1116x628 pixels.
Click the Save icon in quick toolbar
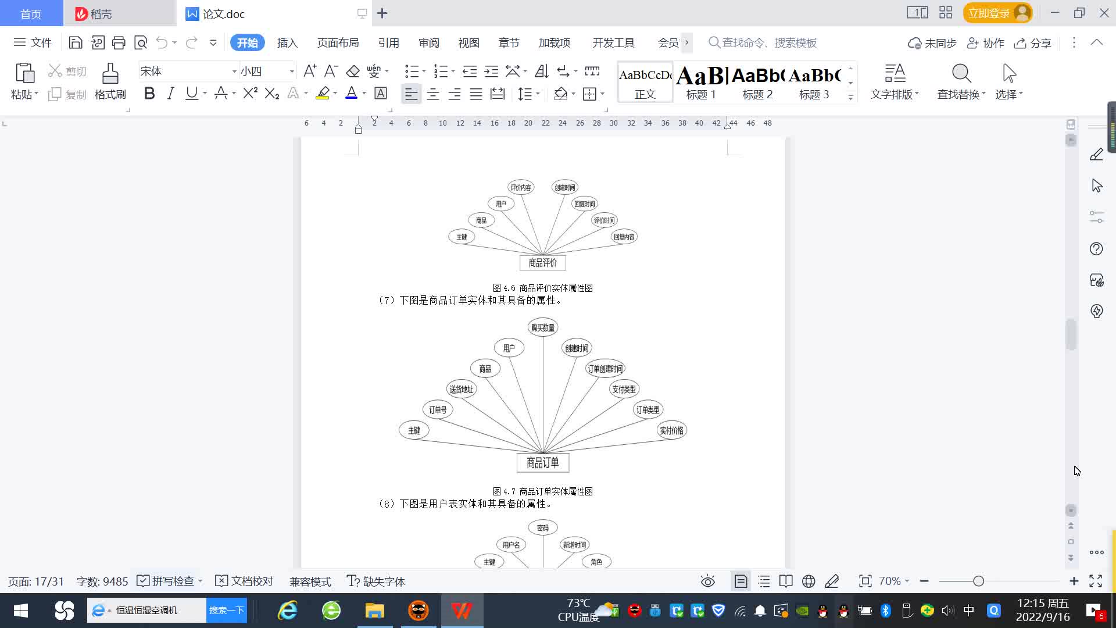75,42
